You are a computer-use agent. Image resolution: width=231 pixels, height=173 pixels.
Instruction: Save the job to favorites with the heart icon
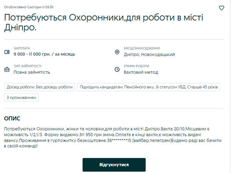221,8
